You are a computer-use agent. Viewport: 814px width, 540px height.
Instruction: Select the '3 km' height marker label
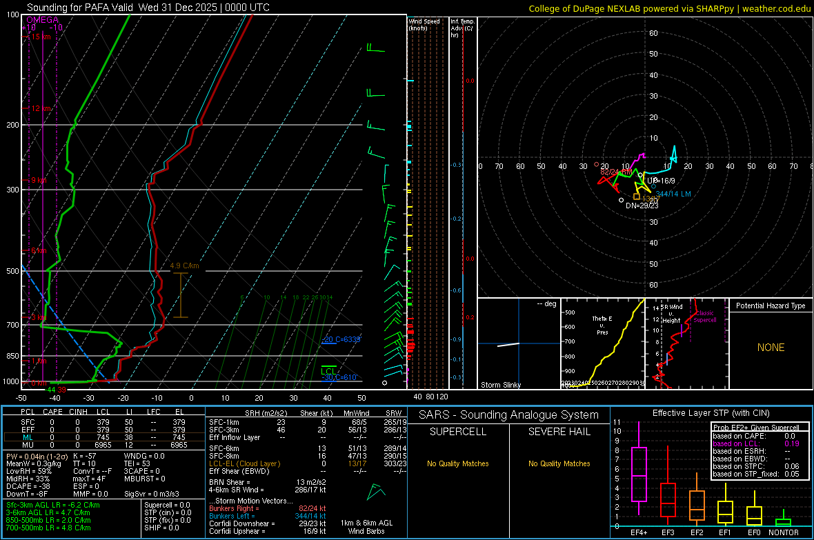tap(39, 317)
